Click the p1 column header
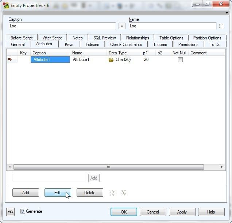 (148, 53)
